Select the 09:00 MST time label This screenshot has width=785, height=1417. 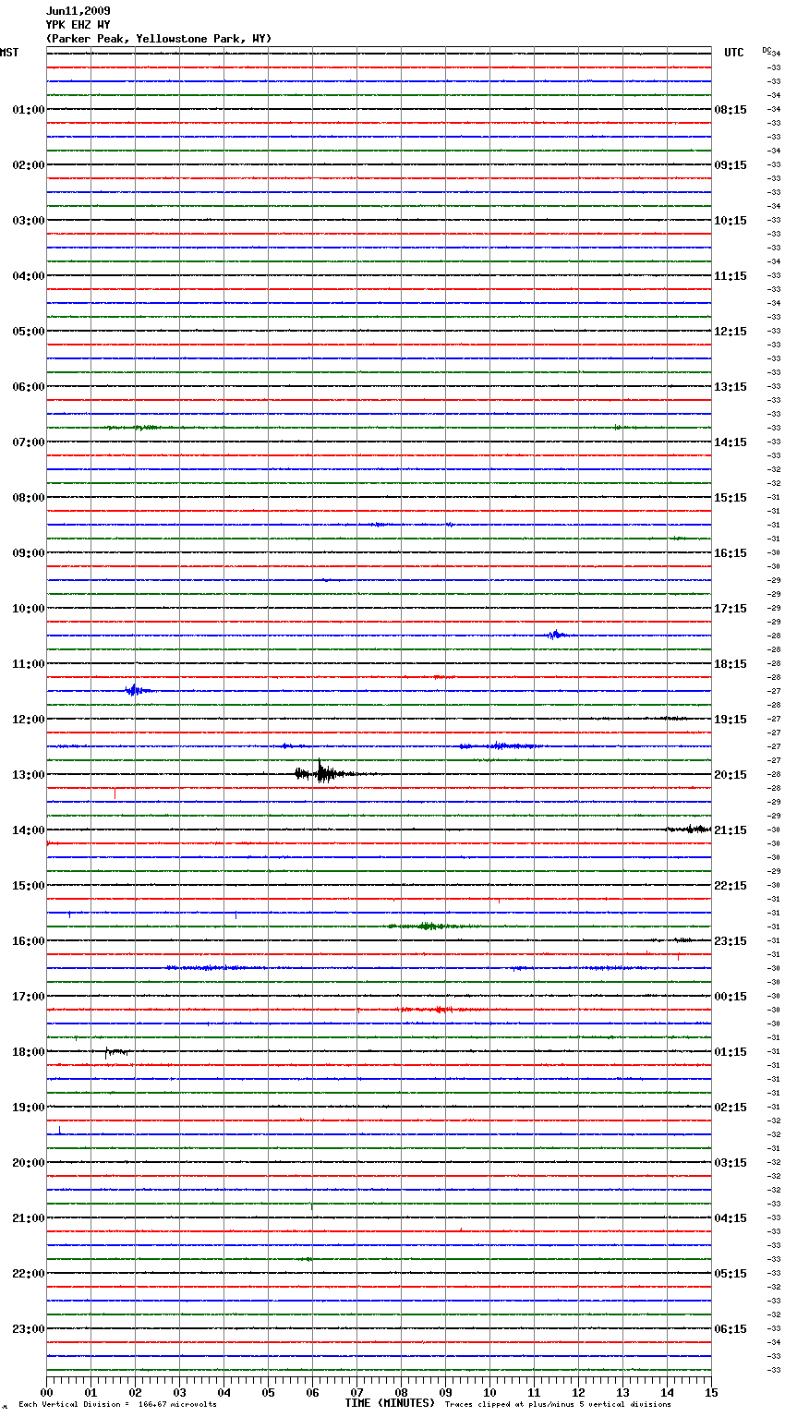pyautogui.click(x=29, y=553)
